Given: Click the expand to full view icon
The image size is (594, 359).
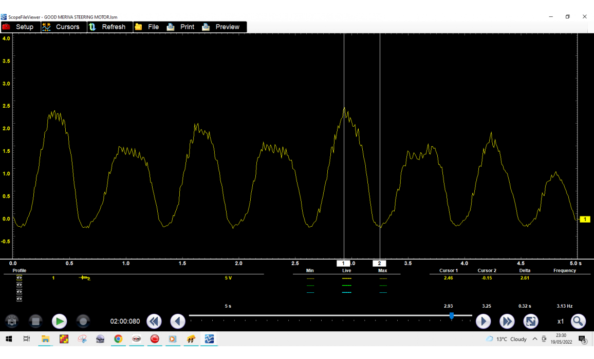Looking at the screenshot, I should click(530, 322).
